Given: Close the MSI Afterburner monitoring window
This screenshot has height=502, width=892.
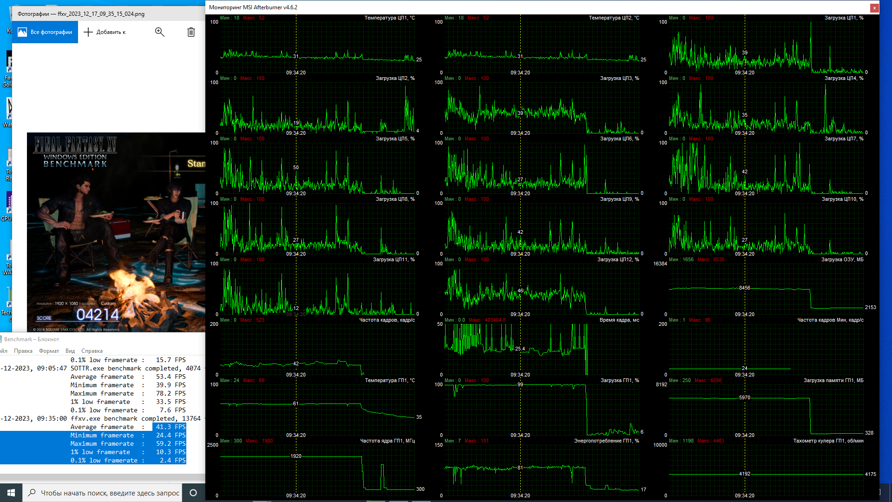Looking at the screenshot, I should (x=874, y=8).
